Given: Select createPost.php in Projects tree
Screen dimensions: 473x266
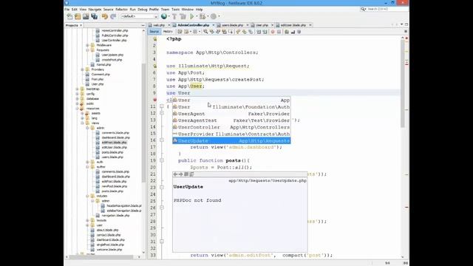Looking at the screenshot, I should [112, 60].
